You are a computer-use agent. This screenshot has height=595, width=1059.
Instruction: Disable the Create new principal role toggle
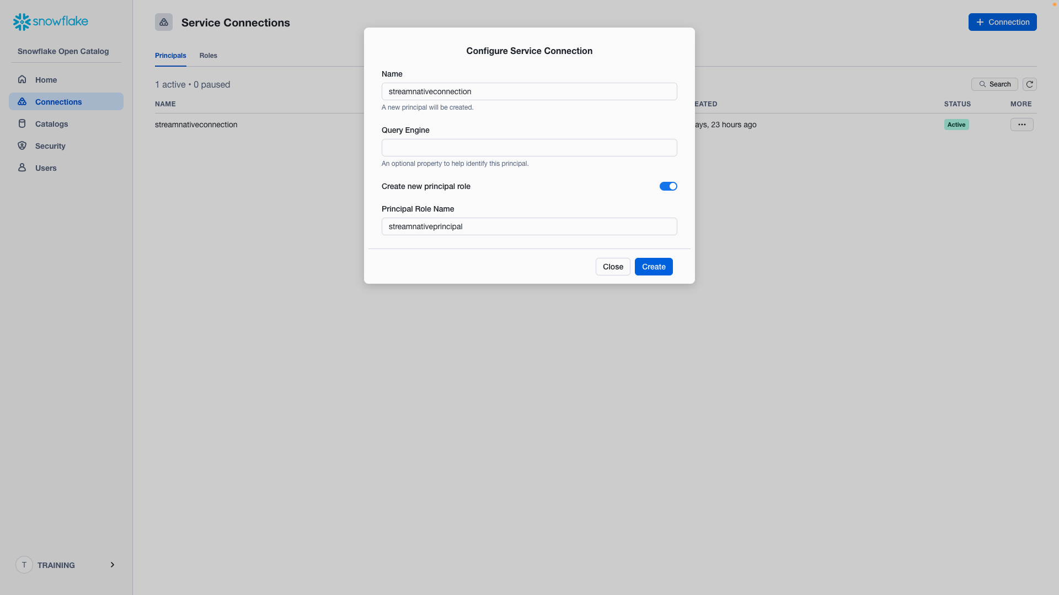coord(668,186)
